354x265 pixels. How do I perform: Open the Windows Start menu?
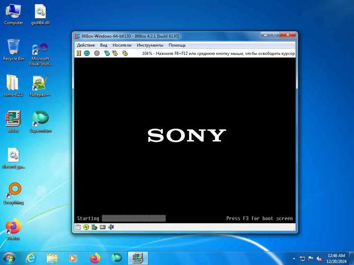pos(9,258)
